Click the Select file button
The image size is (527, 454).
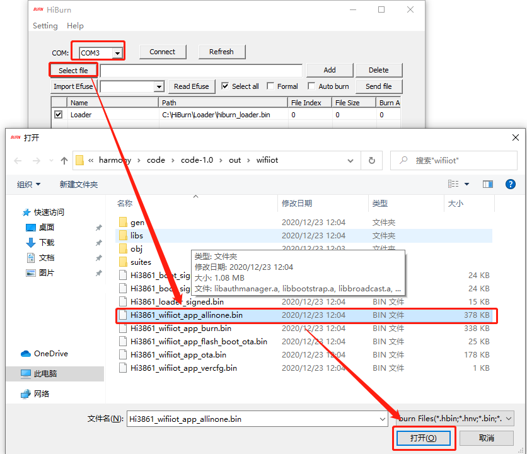coord(73,71)
